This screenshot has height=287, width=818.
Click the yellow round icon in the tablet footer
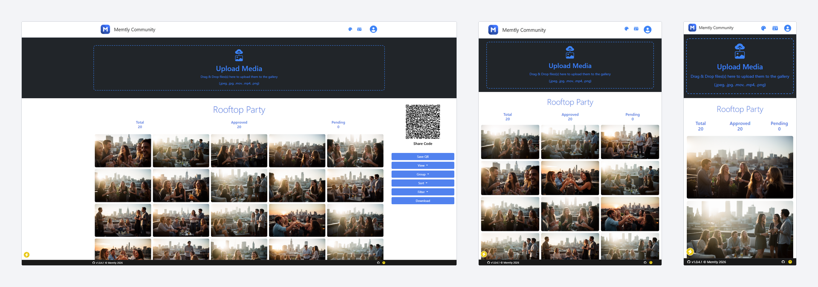(x=651, y=263)
